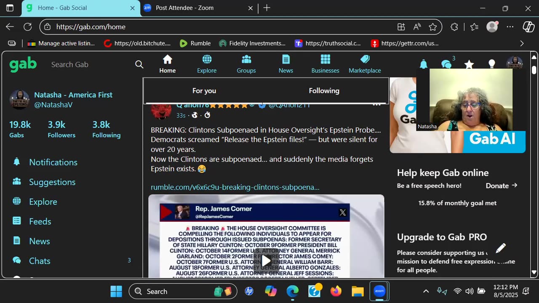Click the Windows taskbar Search box

point(183,291)
